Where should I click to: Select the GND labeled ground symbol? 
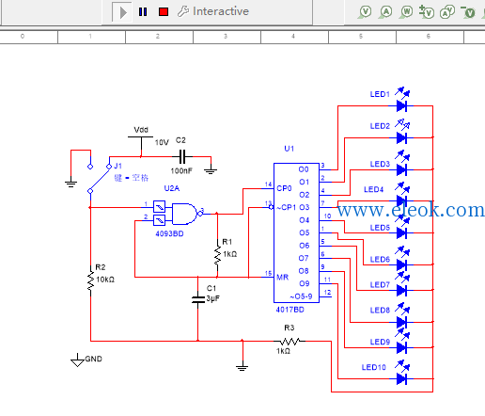click(77, 360)
